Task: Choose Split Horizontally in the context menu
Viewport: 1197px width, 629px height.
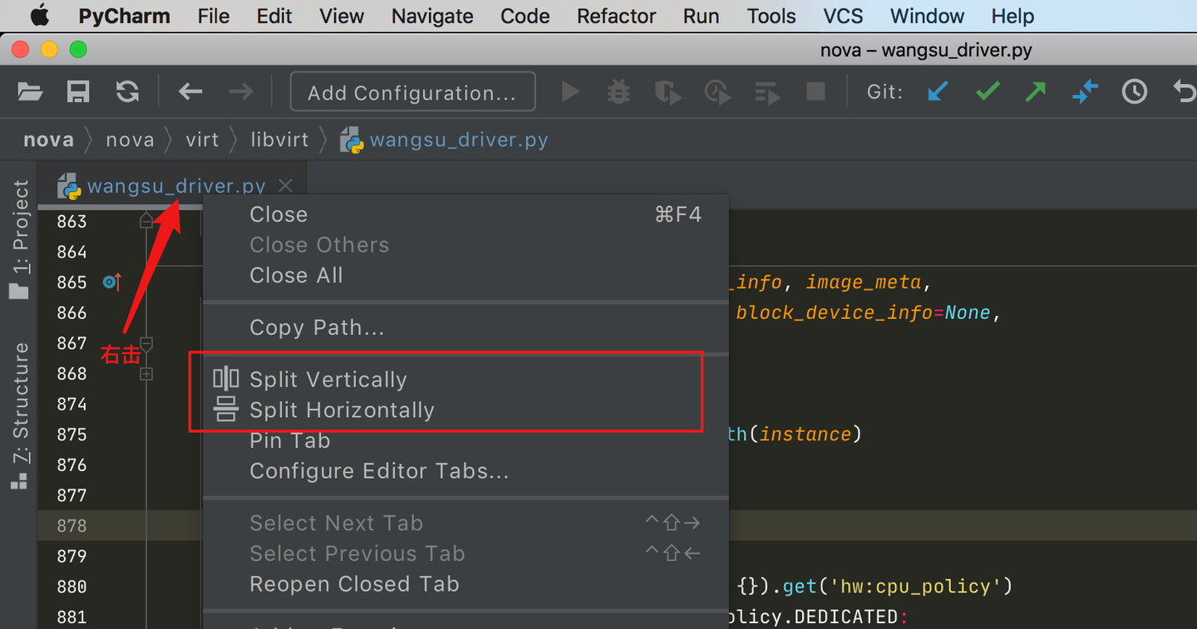Action: pos(342,410)
